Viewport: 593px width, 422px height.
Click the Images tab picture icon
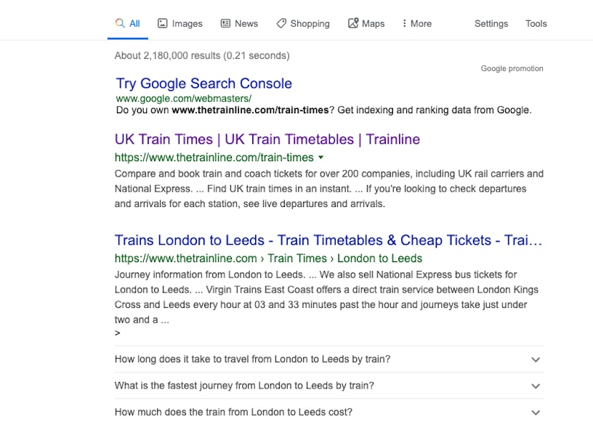click(163, 23)
